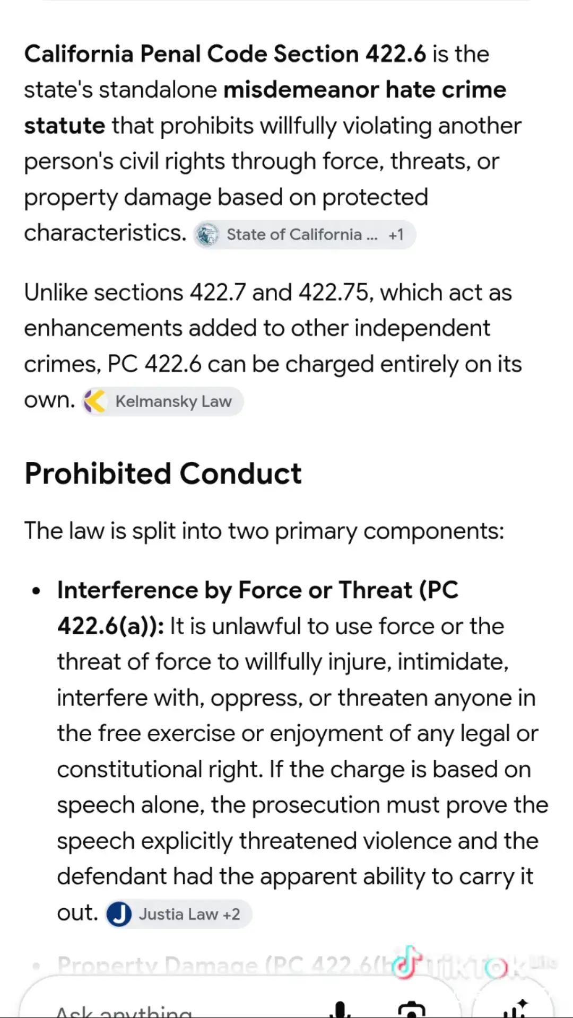Screen dimensions: 573x1018
Task: Open camera lens search icon
Action: (x=411, y=1009)
